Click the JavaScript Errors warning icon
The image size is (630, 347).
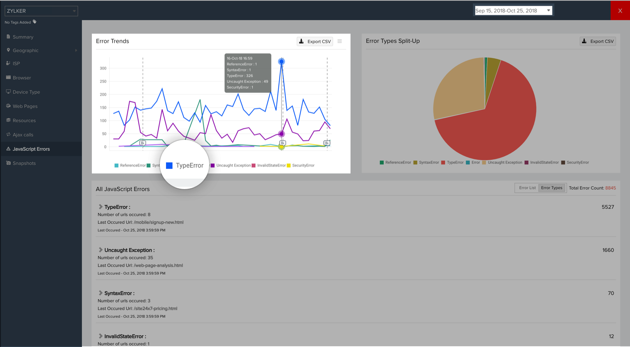[x=8, y=149]
